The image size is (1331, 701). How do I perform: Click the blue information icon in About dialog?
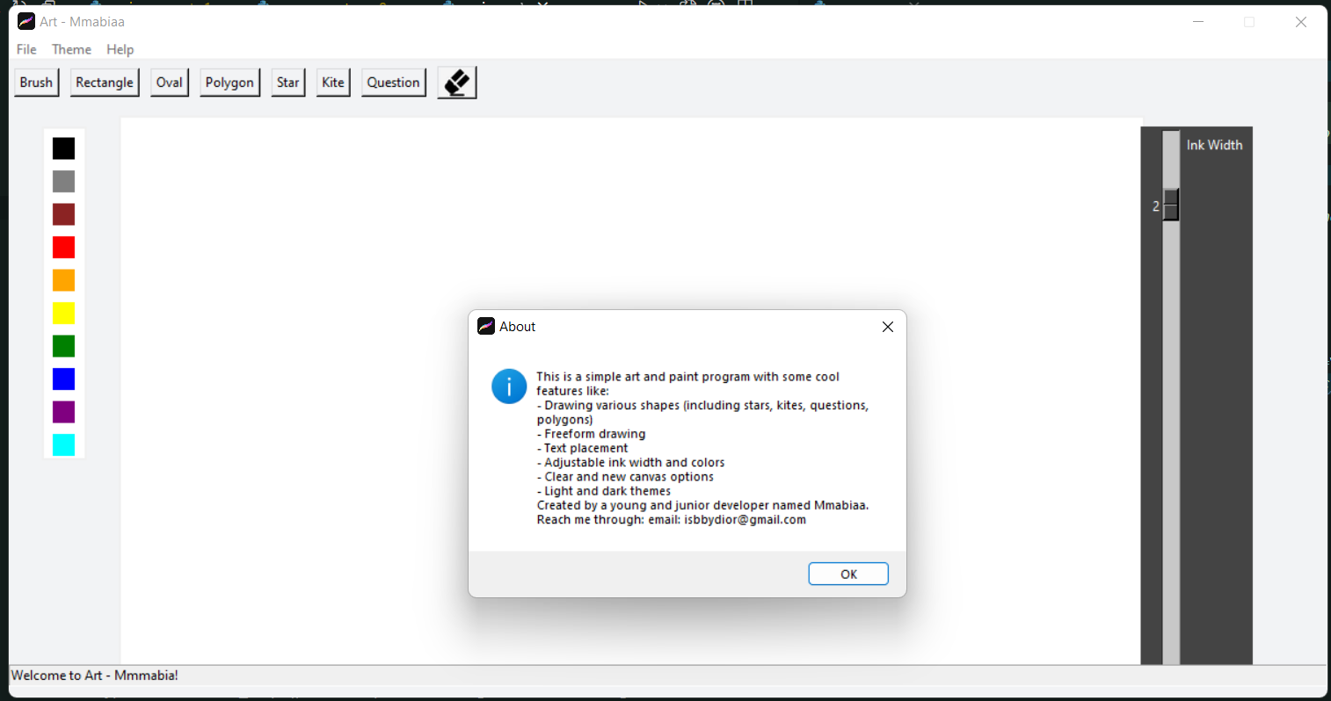click(509, 387)
